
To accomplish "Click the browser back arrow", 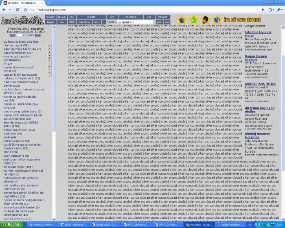I will click(x=4, y=10).
